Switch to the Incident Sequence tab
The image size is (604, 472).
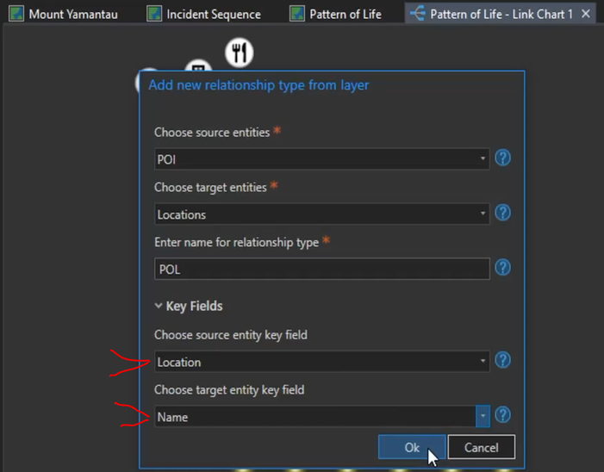click(x=213, y=15)
